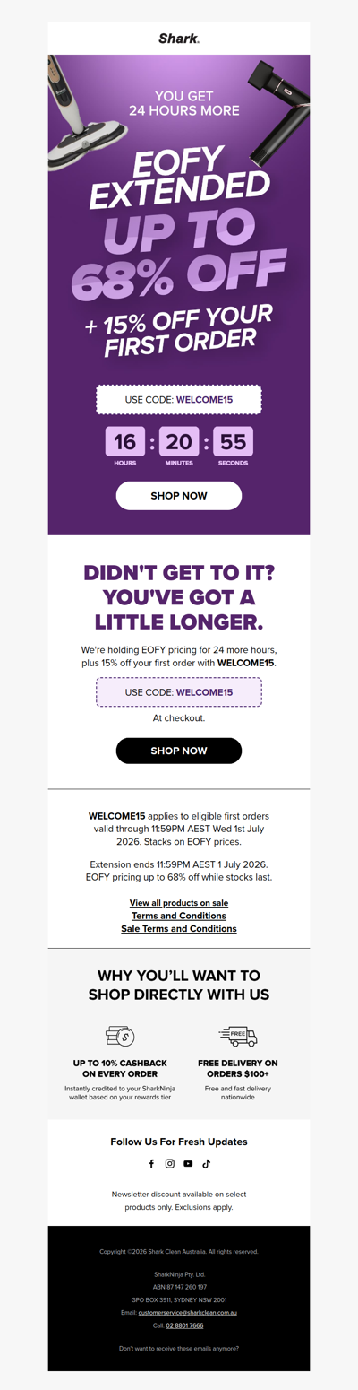The height and width of the screenshot is (1390, 358).
Task: Call the 02 8801 7666 phone link
Action: (x=184, y=1325)
